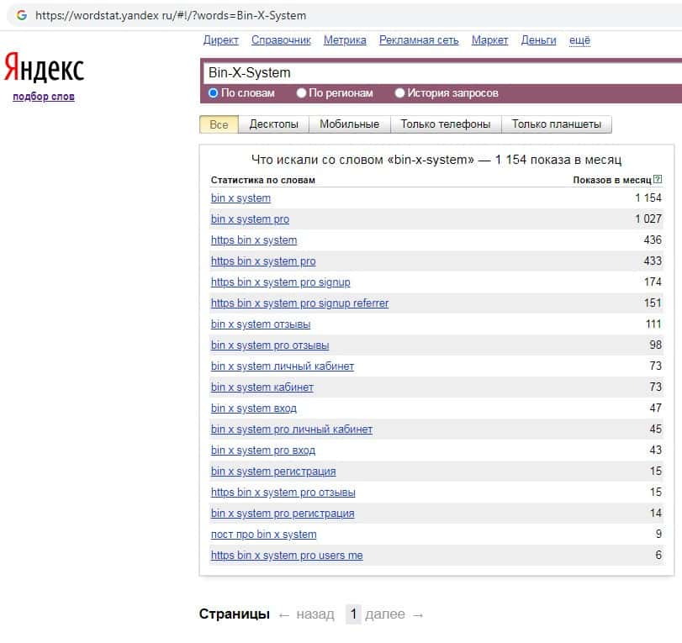Click in the Bin-X-System search input field
Screen dimensions: 682x643
point(437,72)
